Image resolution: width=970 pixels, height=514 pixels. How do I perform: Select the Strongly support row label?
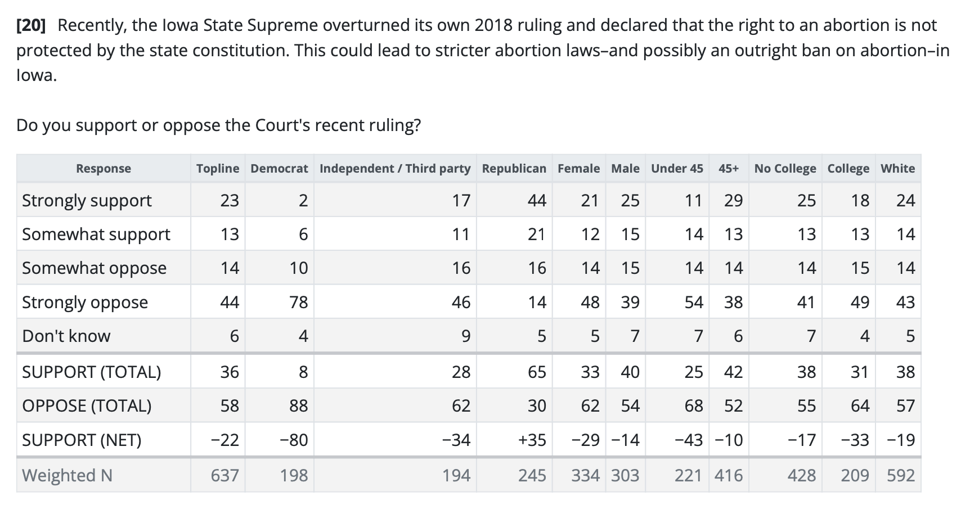(87, 201)
